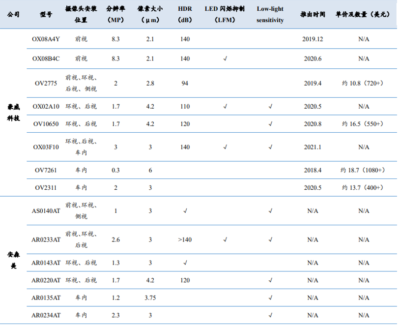Select the 1.2 resolution value
The width and height of the screenshot is (399, 326).
click(115, 298)
